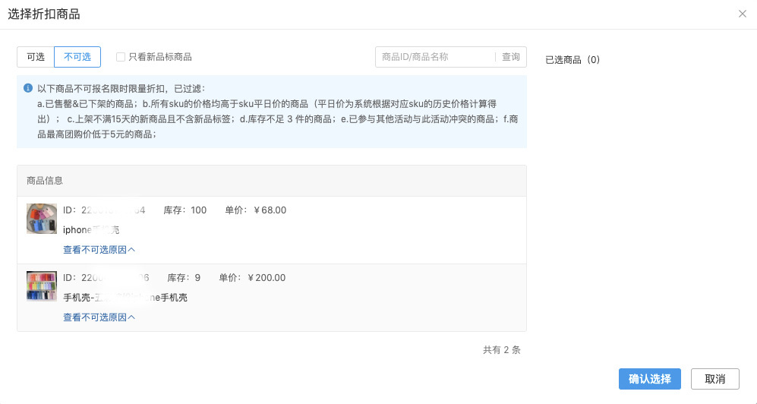Click the product name starting with 手机壳-

[x=125, y=298]
